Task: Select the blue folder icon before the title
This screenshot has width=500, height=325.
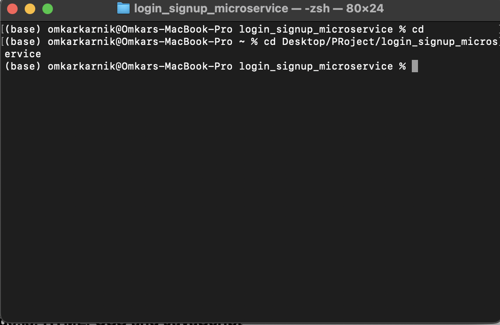Action: (x=124, y=7)
